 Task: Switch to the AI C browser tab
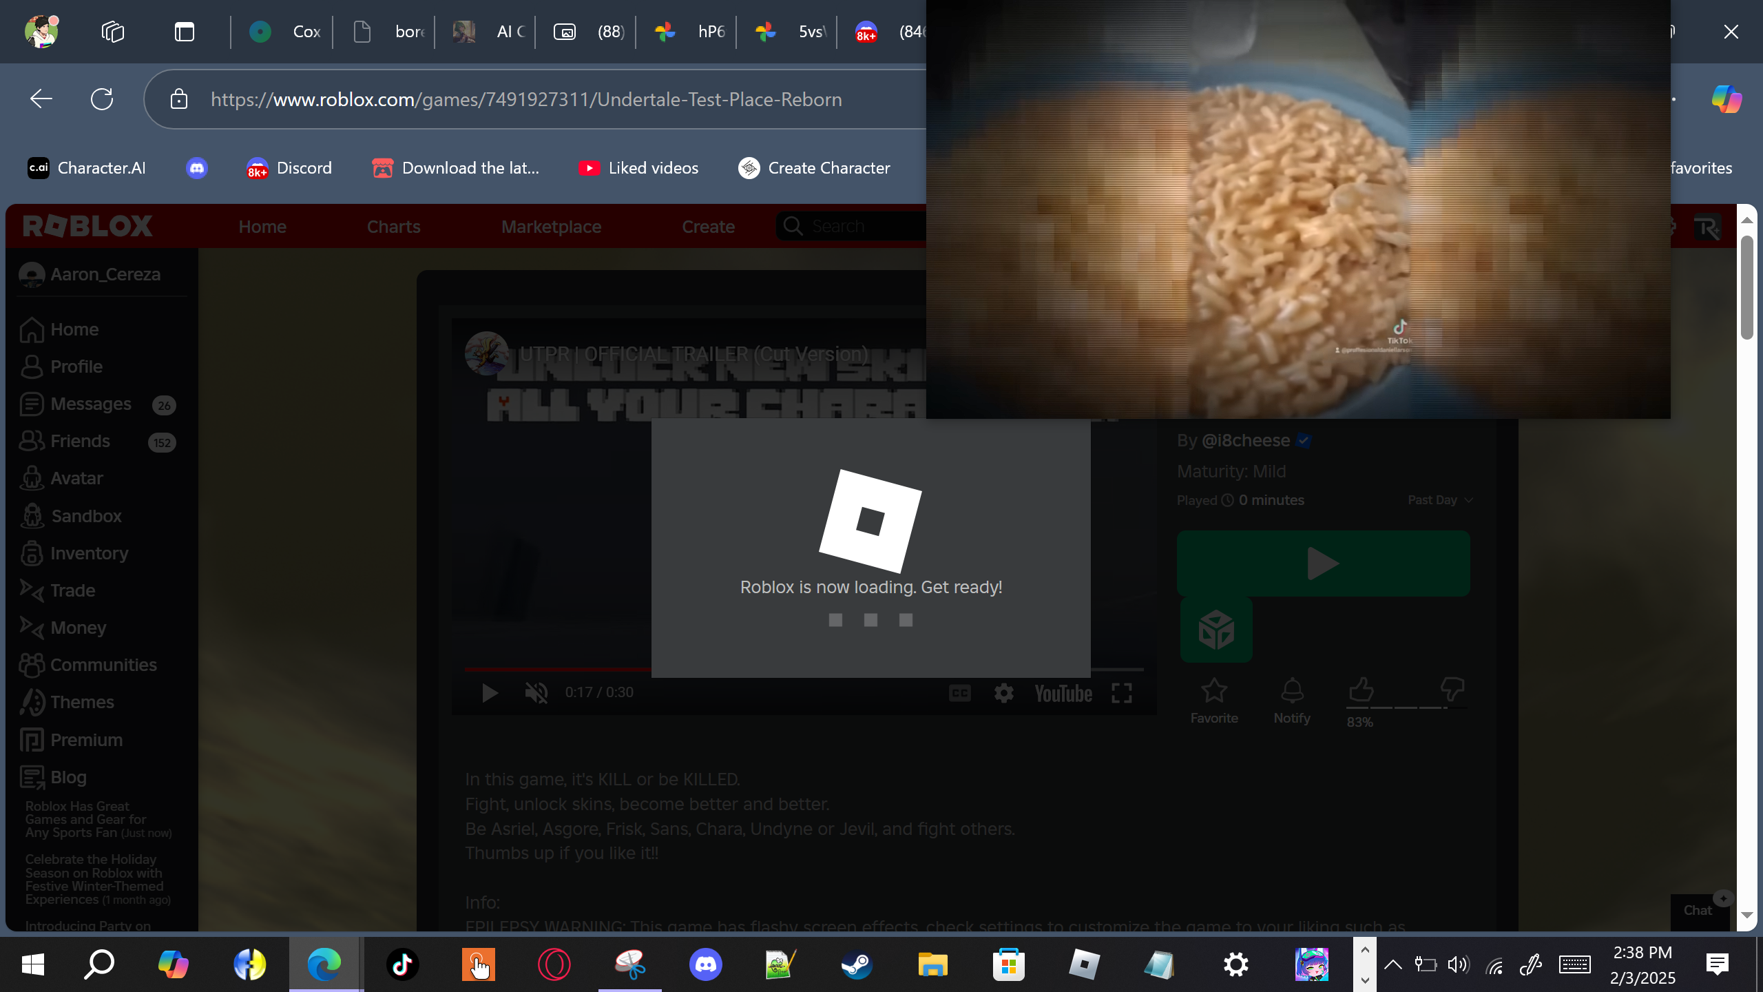488,32
